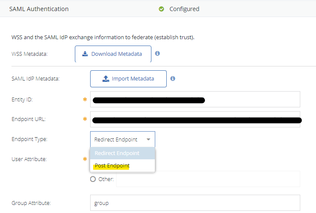Click the upload arrow icon for IdP metadata
The image size is (316, 213).
click(x=106, y=79)
